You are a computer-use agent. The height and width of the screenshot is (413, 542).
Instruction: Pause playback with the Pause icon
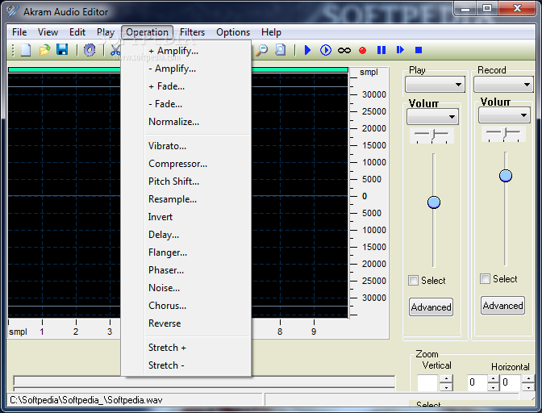381,50
